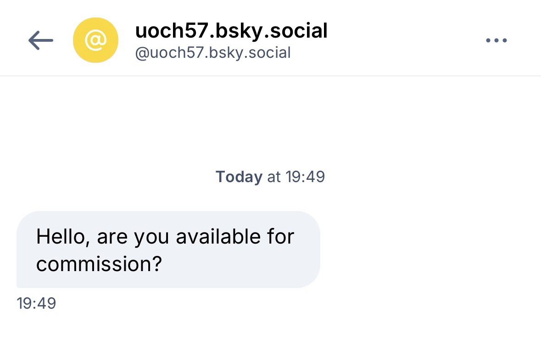Viewport: 541px width, 350px height.
Task: Click "uoch57" in the bold header name
Action: [x=171, y=31]
